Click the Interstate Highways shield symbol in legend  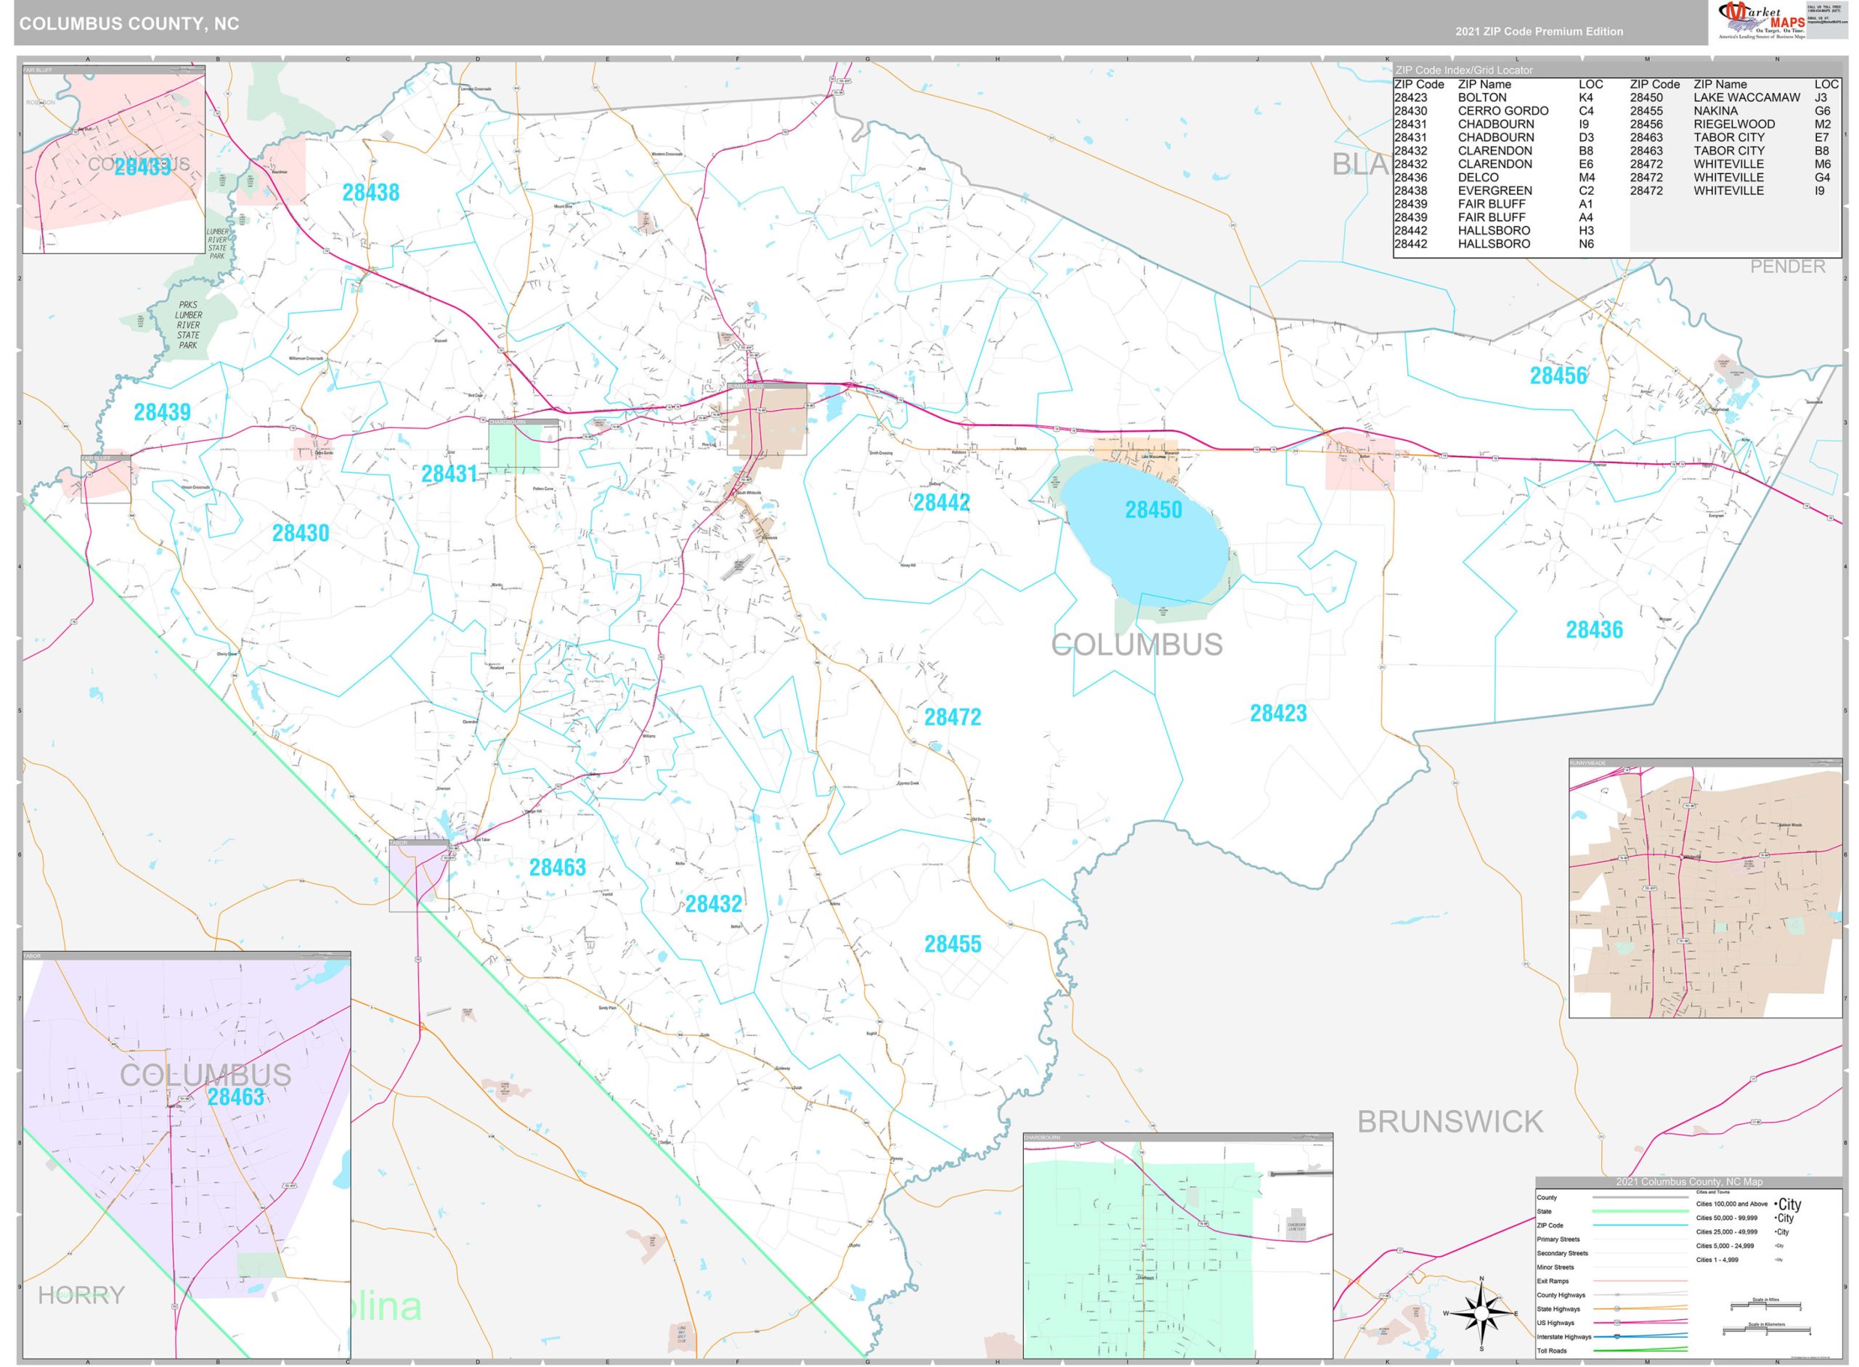(x=1616, y=1337)
